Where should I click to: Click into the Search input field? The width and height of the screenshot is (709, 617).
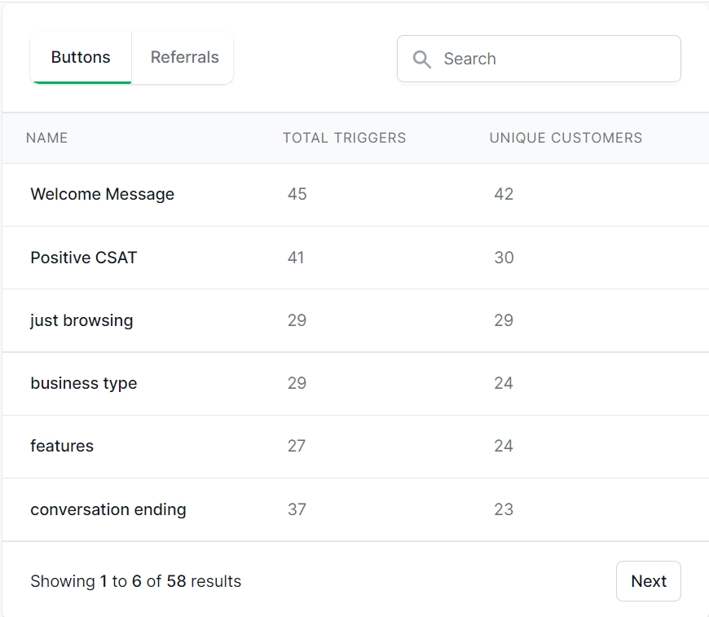554,59
